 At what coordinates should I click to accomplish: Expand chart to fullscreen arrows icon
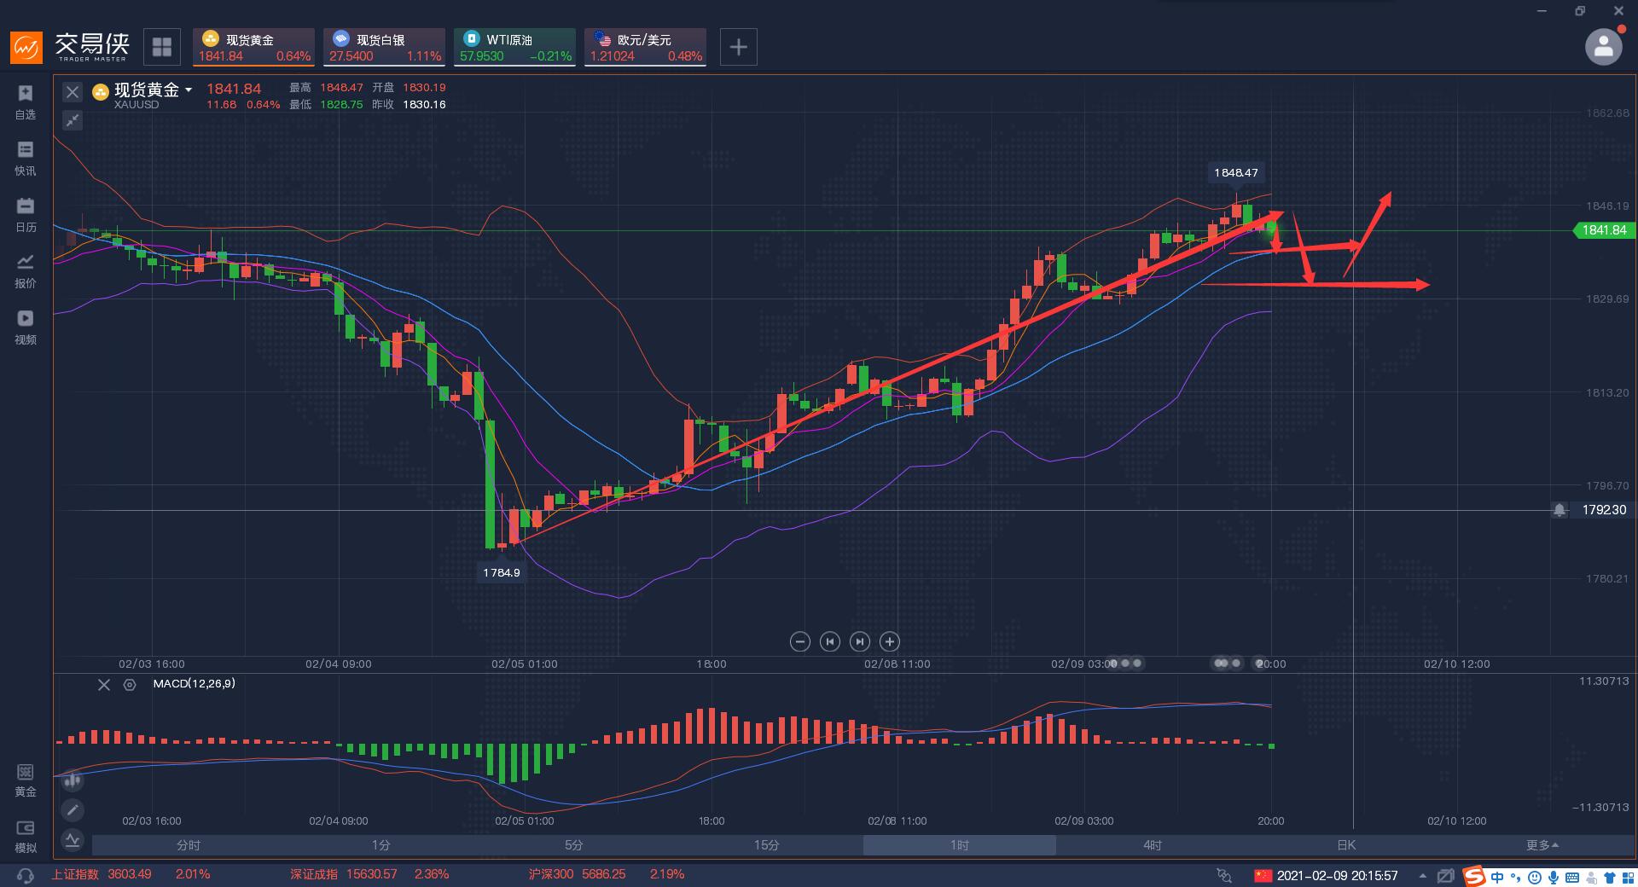point(73,120)
